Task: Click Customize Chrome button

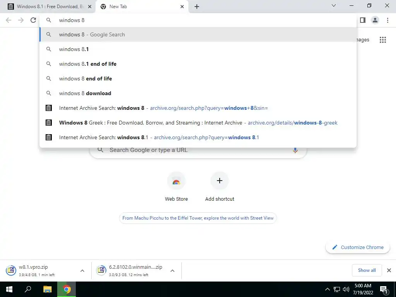Action: click(358, 247)
